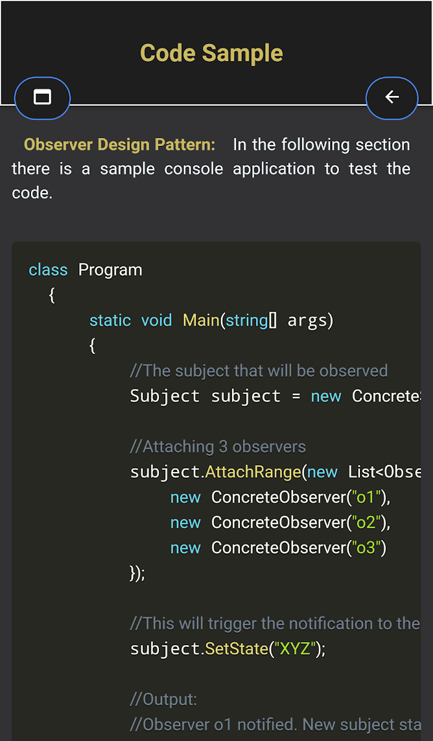
Task: Tap the 'Observer o1 notified' comment line
Action: coord(275,724)
